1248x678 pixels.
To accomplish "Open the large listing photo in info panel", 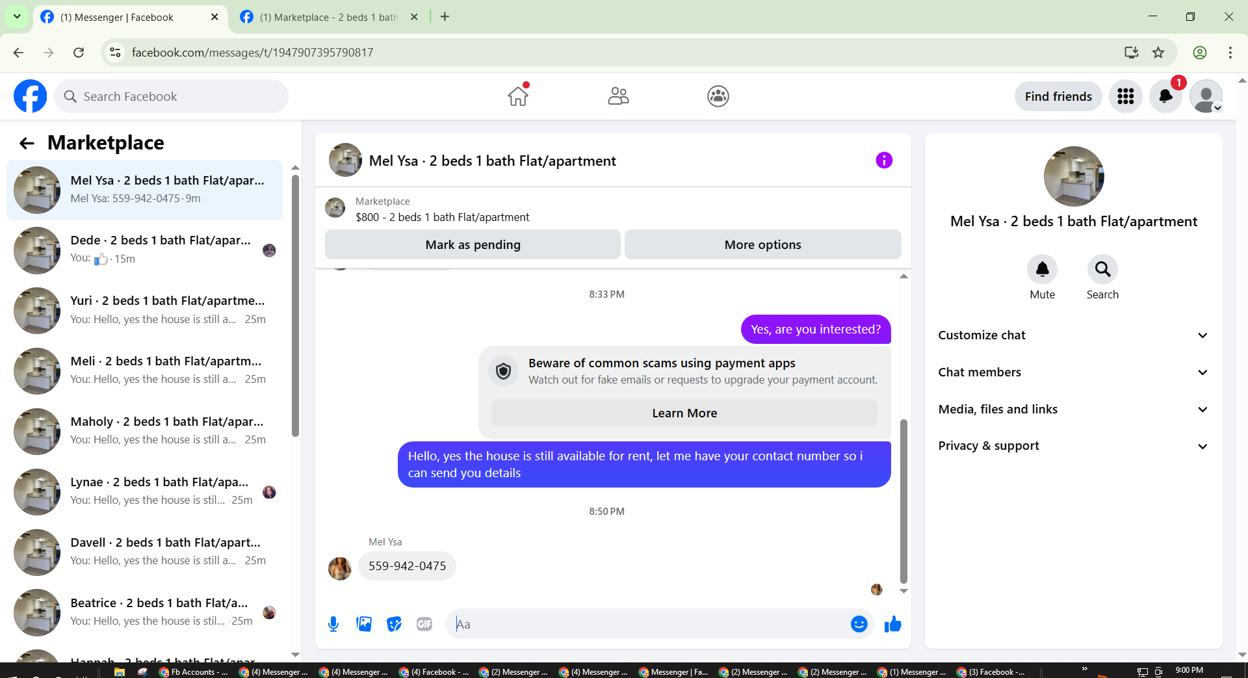I will 1074,176.
